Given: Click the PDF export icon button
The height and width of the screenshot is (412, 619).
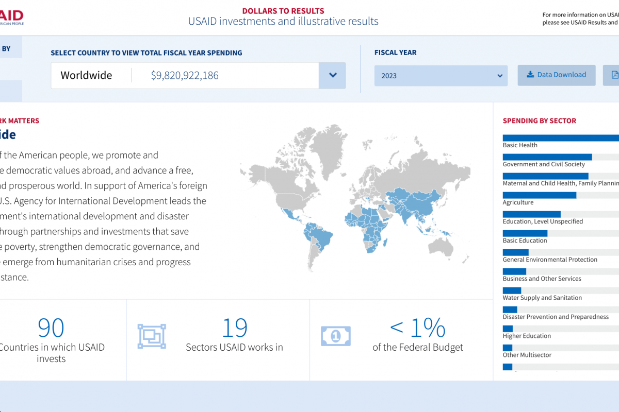Looking at the screenshot, I should 613,75.
